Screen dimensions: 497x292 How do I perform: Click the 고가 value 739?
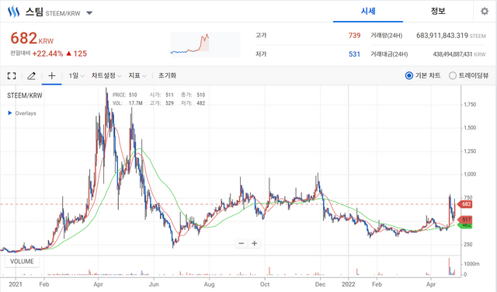click(x=354, y=36)
